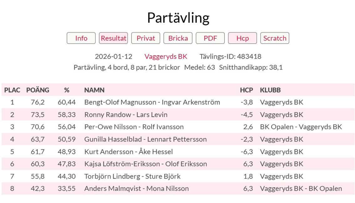
Task: Switch to Scratch results
Action: click(275, 38)
